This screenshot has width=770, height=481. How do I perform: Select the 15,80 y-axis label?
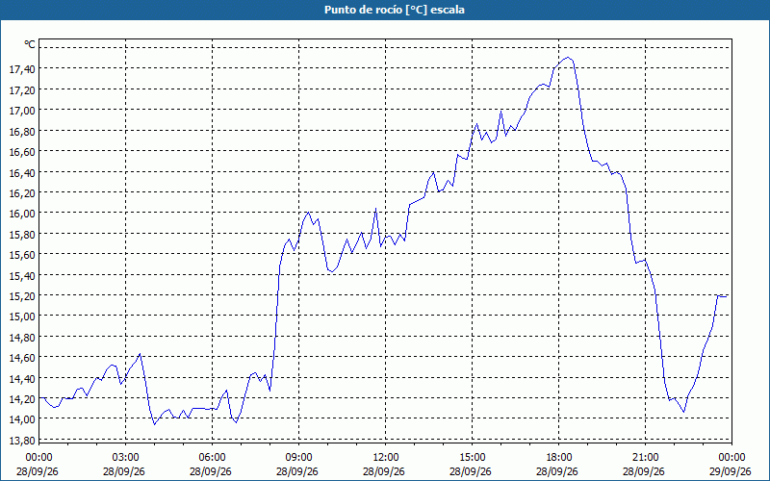(22, 234)
